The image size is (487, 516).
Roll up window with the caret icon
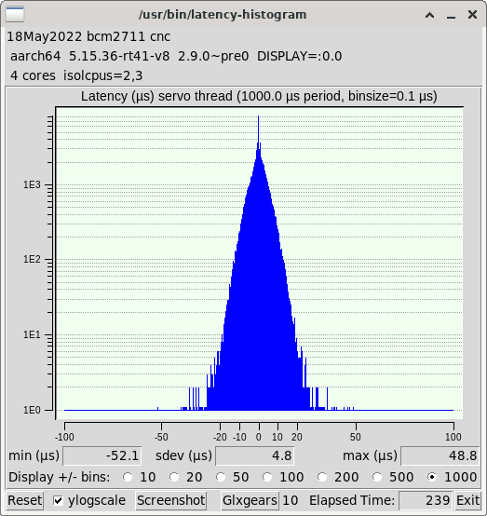429,15
